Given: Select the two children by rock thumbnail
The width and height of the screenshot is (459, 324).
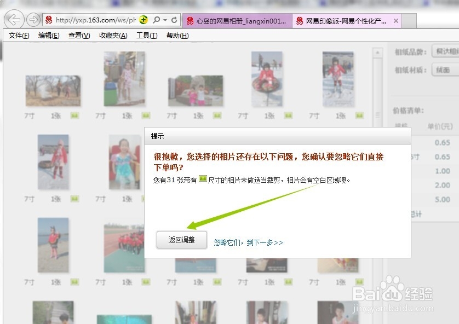Looking at the screenshot, I should [196, 91].
